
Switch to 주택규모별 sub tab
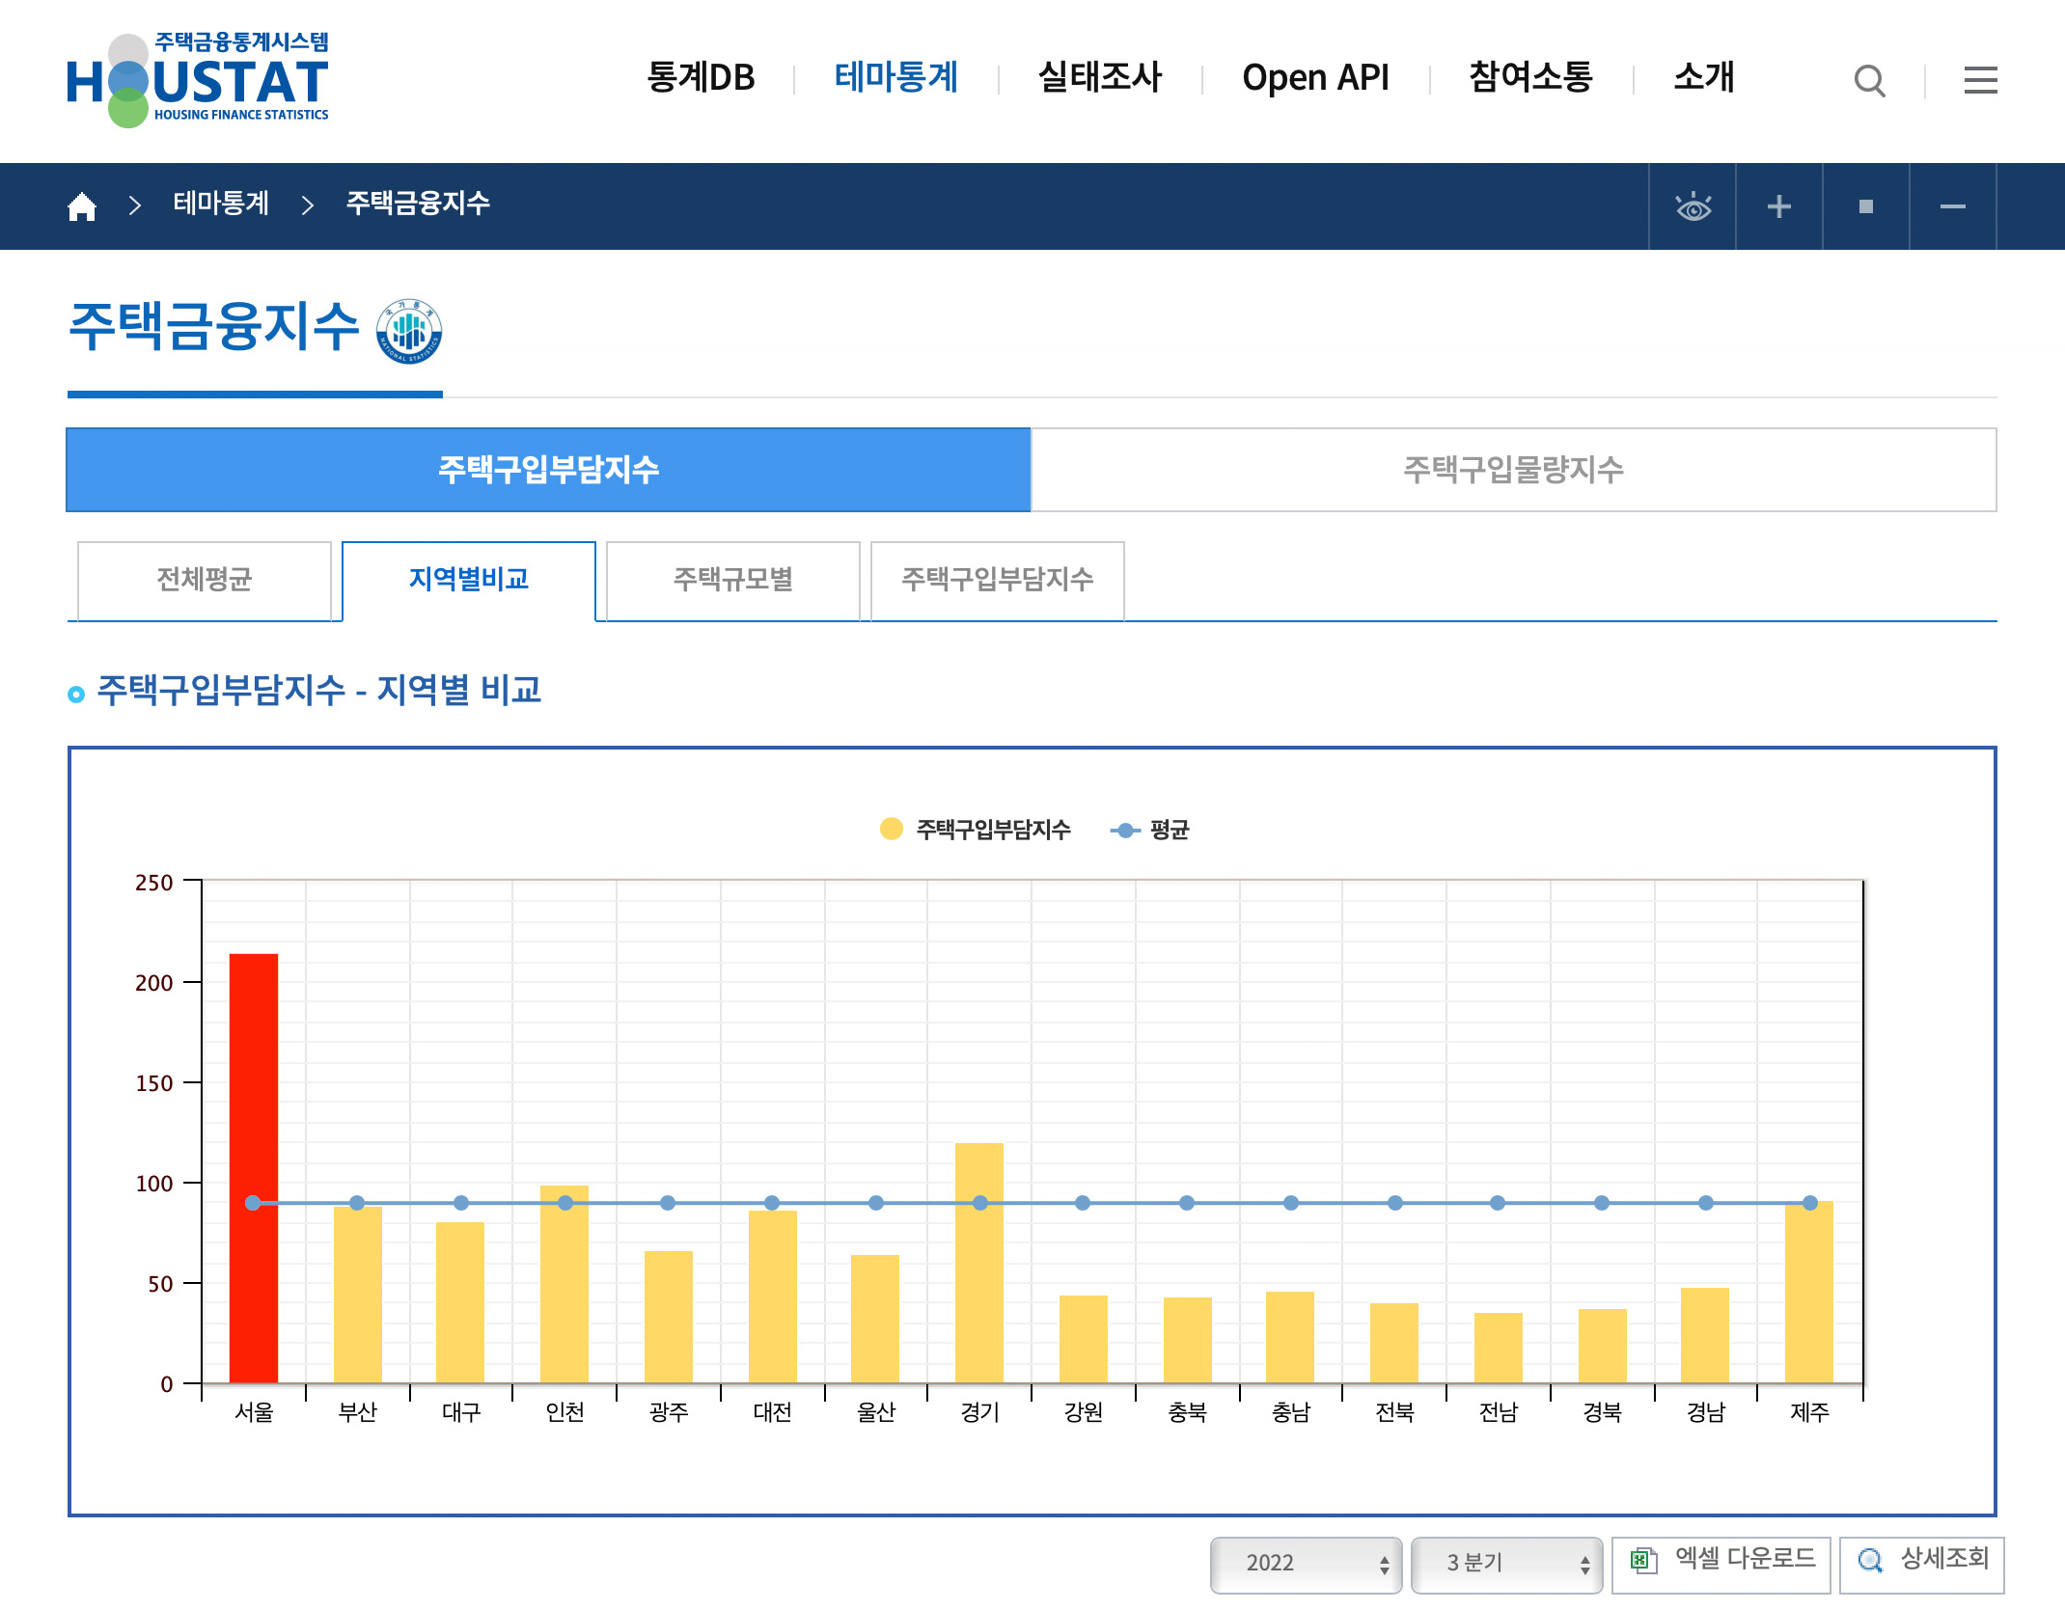coord(733,580)
